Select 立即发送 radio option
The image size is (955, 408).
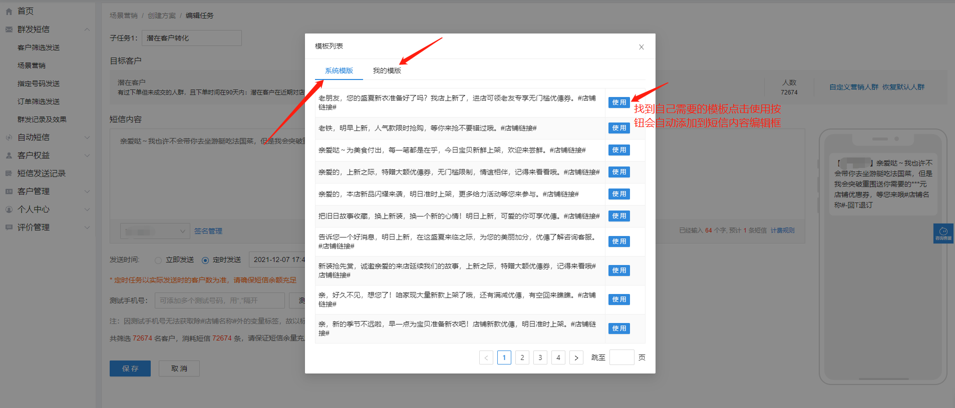coord(158,260)
